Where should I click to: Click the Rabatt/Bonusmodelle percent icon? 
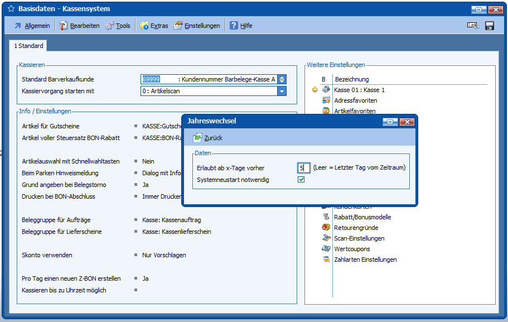point(326,217)
